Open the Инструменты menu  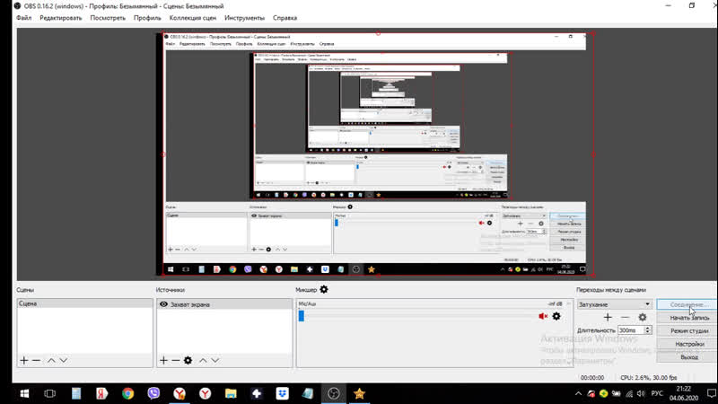(x=244, y=18)
